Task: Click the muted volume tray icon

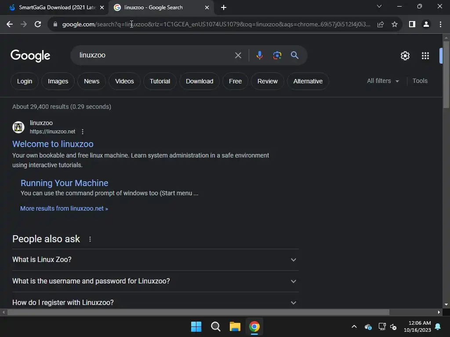Action: (393, 326)
